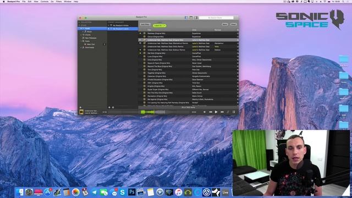This screenshot has width=352, height=198.
Task: Skip to the next track
Action: 222,112
